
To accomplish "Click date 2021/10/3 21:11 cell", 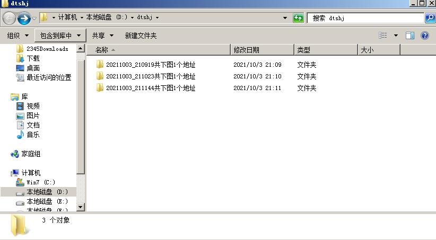I will click(257, 88).
